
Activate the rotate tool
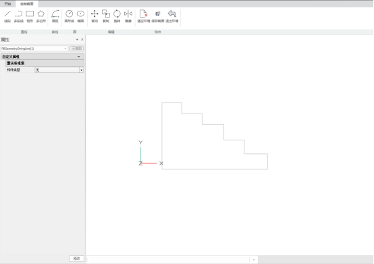click(117, 16)
